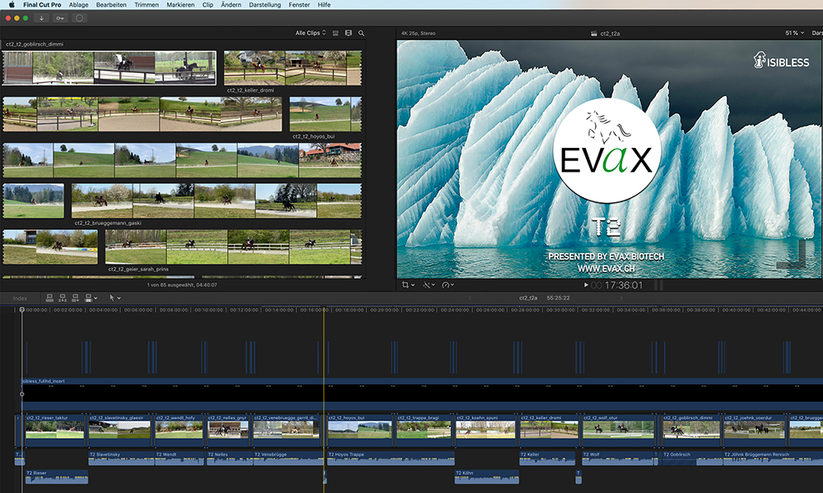Screen dimensions: 823x493
Task: Select the ct2_t2_brueggemann_gaski browser clip
Action: tap(216, 200)
